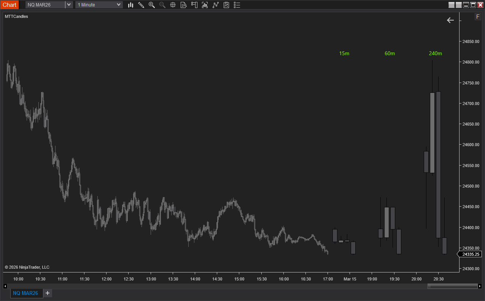Open the Strategies icon

[216, 5]
